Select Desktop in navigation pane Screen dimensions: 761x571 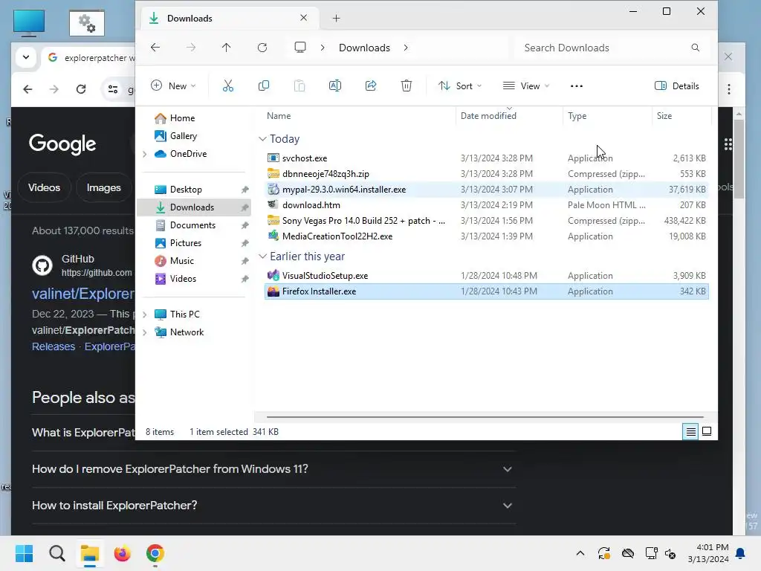[186, 190]
